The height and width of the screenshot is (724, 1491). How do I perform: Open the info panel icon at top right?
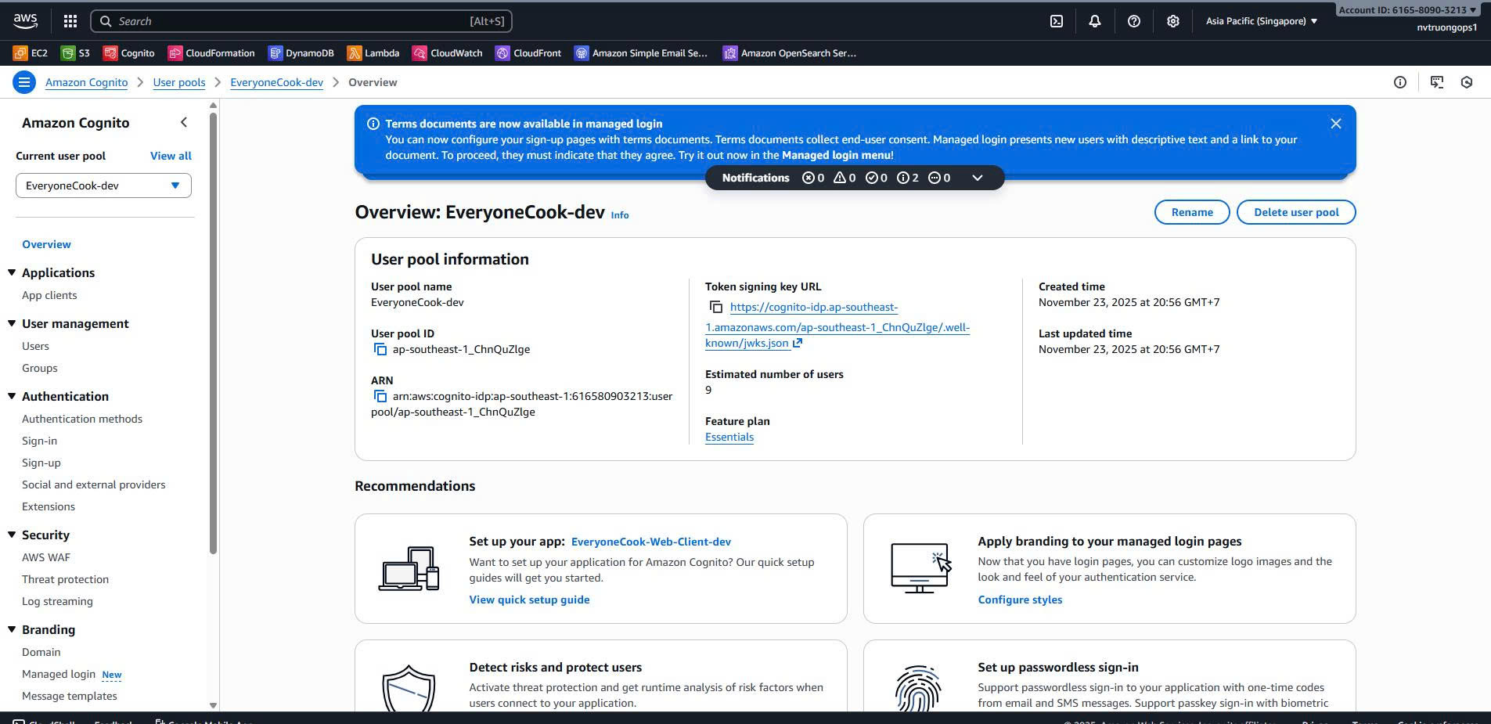1400,82
